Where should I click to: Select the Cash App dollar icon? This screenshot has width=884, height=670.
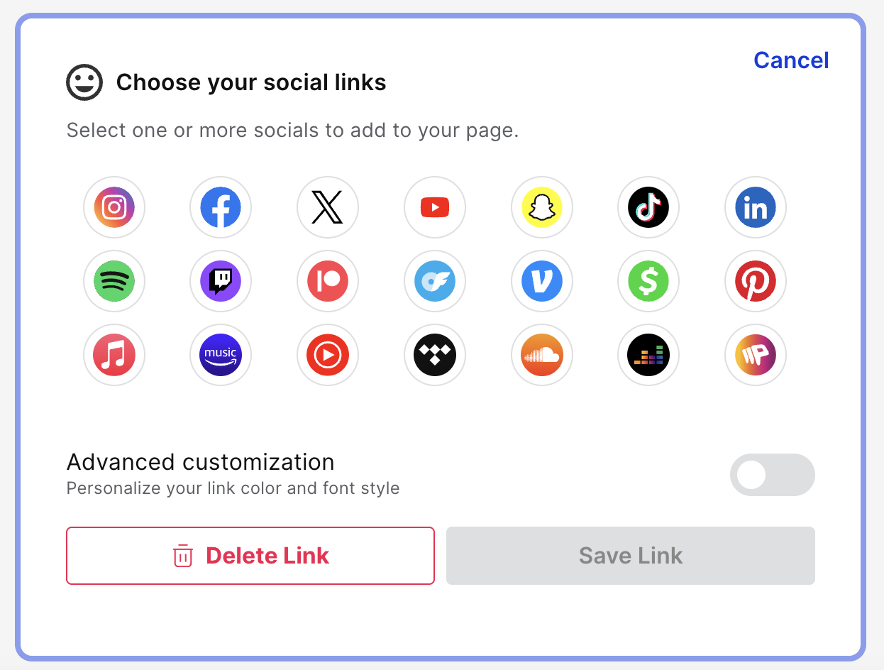648,281
